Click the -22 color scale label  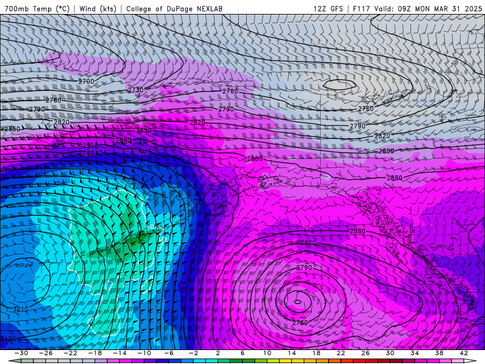click(70, 354)
